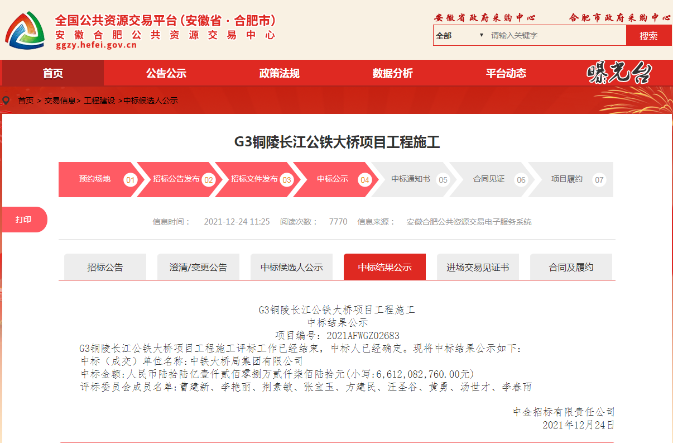
Task: Go to 政策法规 navigation menu
Action: pos(279,73)
